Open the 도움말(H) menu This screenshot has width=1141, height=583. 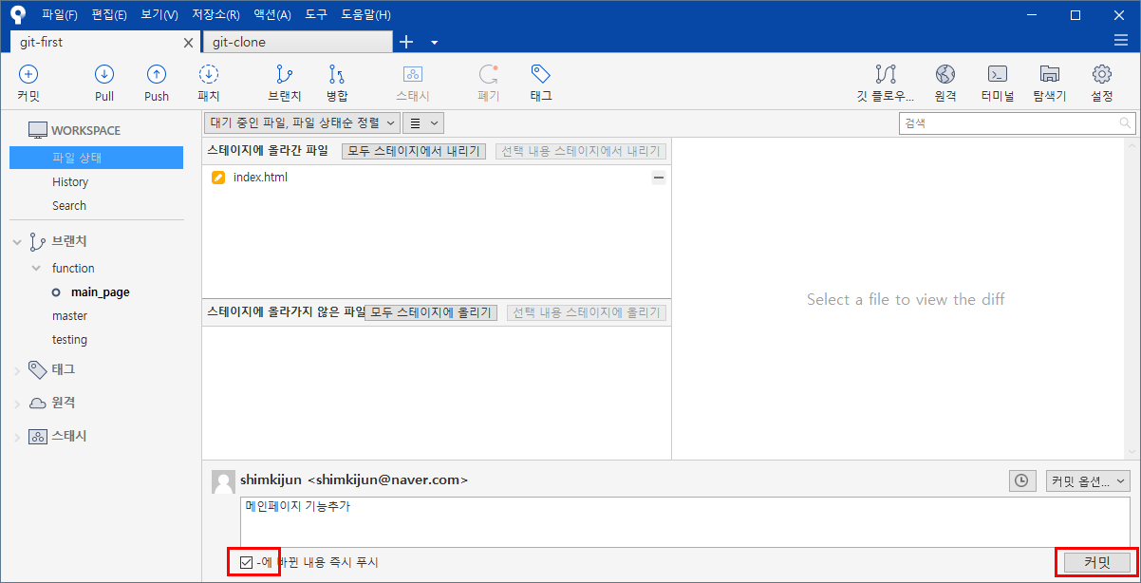click(364, 14)
